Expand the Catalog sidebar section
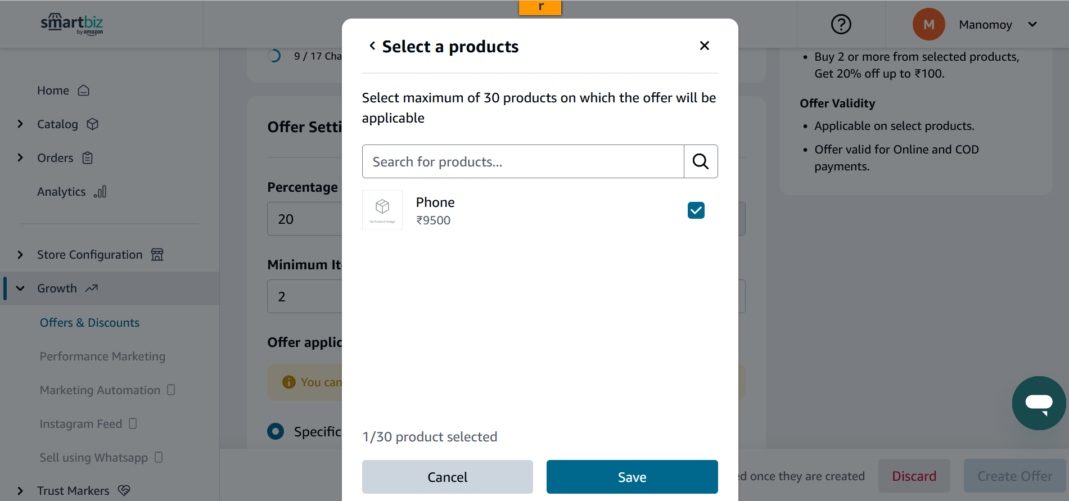 click(x=20, y=124)
